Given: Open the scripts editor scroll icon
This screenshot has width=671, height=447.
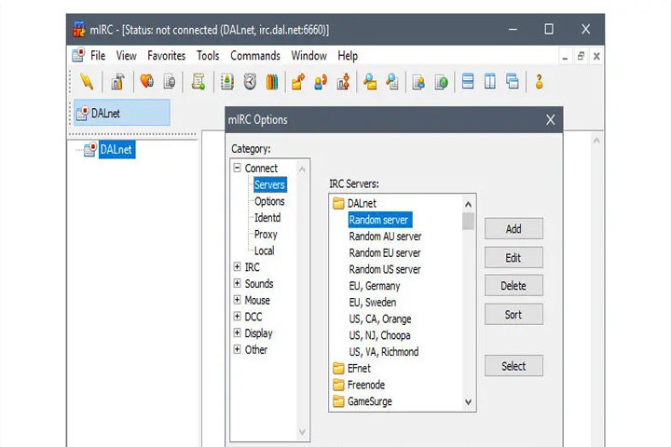Looking at the screenshot, I should pyautogui.click(x=199, y=81).
